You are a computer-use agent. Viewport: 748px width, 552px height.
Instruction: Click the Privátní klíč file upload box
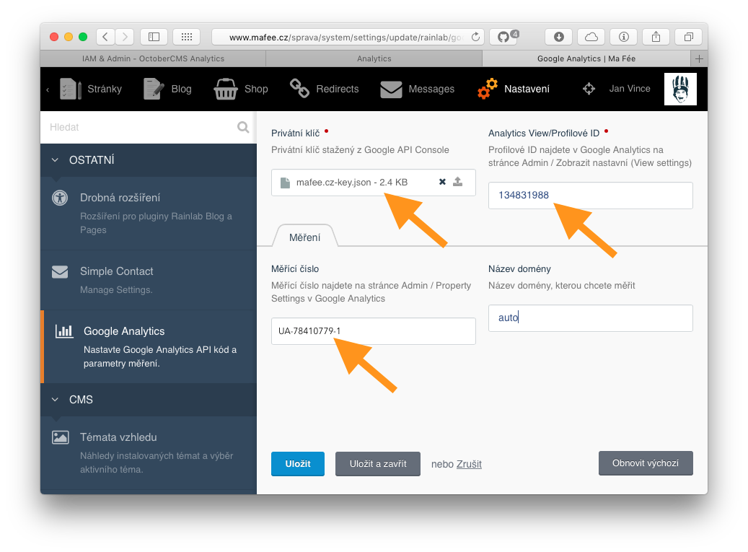(373, 183)
